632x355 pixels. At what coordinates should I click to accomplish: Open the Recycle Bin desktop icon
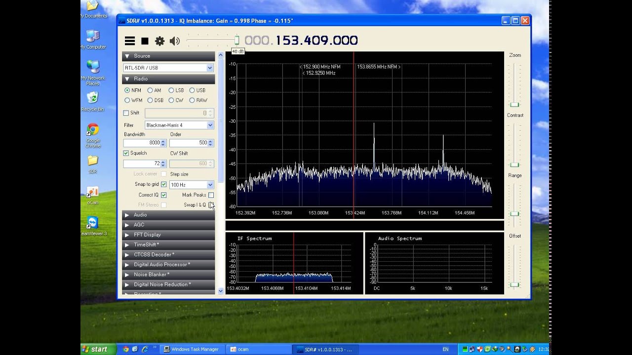[93, 102]
